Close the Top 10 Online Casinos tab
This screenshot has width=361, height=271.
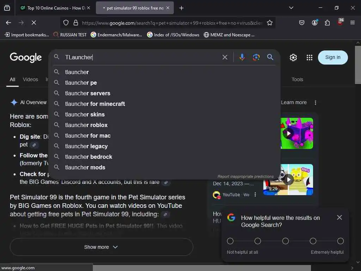[88, 8]
